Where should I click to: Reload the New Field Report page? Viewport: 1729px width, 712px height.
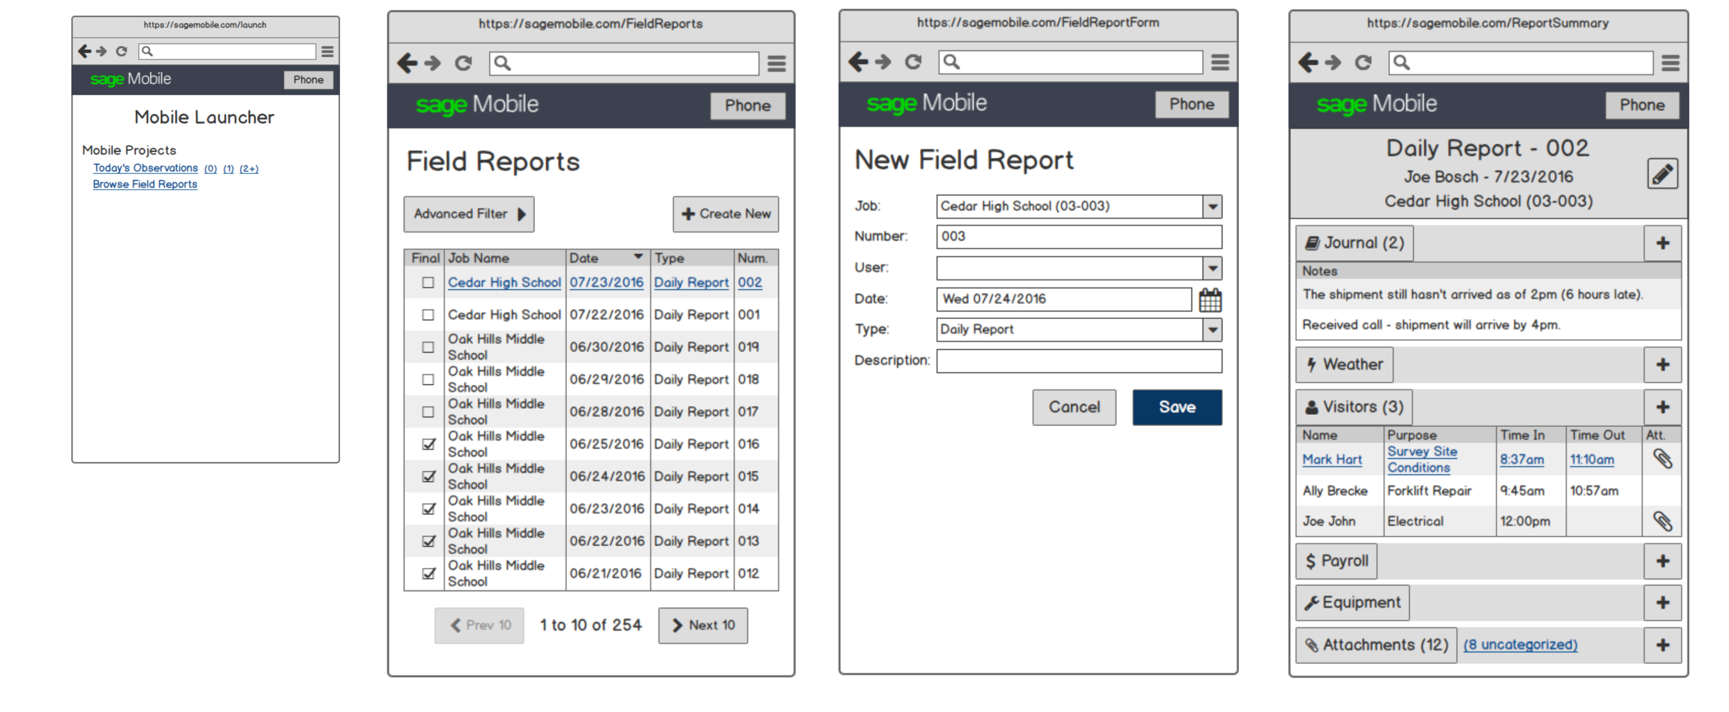[x=913, y=63]
